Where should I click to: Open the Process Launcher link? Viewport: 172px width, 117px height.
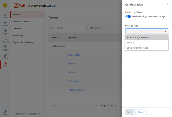pyautogui.click(x=76, y=90)
